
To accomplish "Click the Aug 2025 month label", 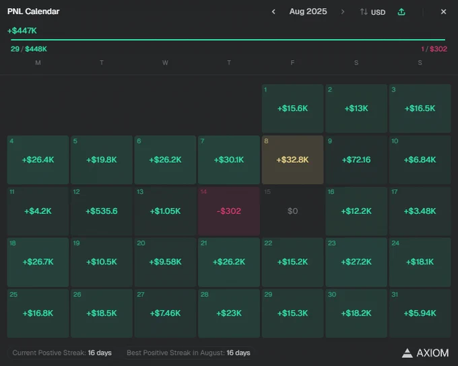I will 308,11.
